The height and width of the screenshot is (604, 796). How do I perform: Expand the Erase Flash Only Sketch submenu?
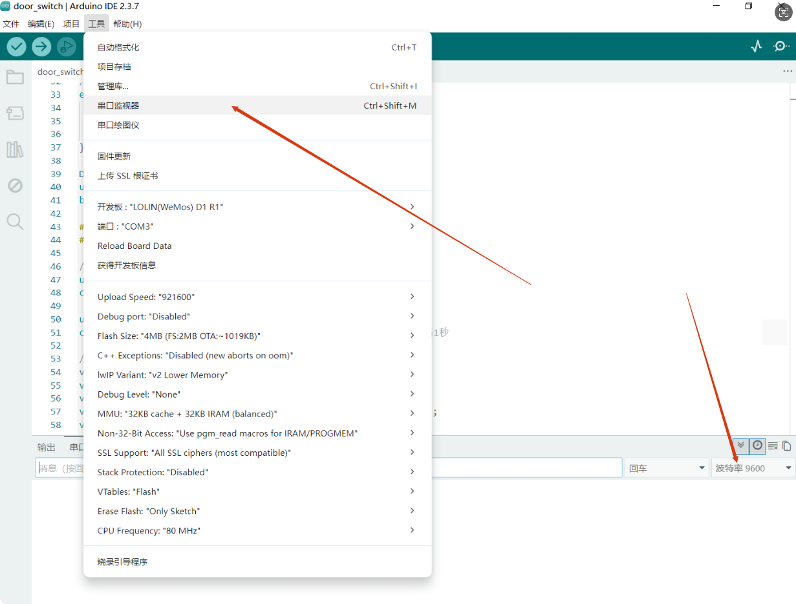pos(257,511)
